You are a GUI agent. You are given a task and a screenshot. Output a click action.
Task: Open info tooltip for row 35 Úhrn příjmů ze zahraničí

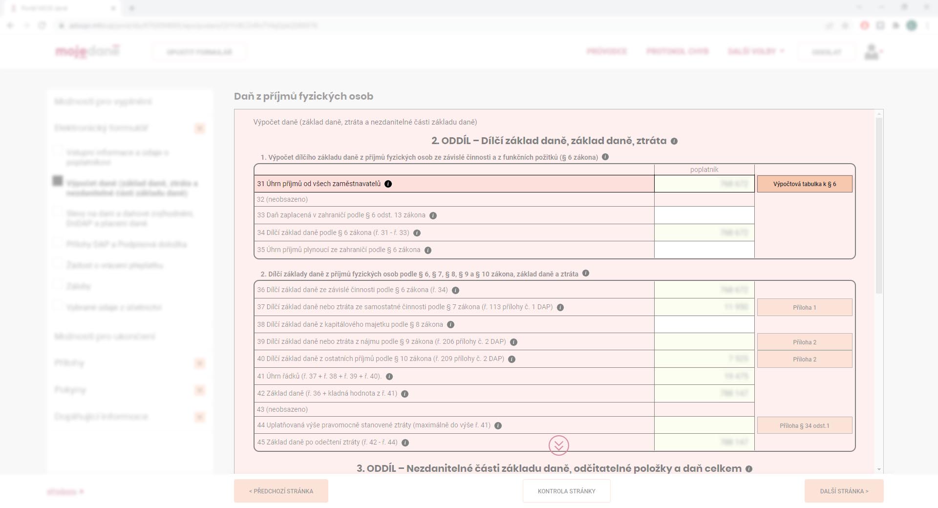click(x=428, y=250)
